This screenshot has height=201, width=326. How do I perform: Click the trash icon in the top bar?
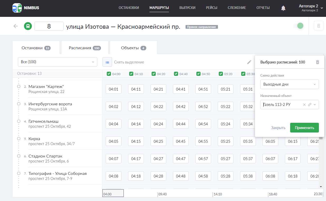[318, 26]
